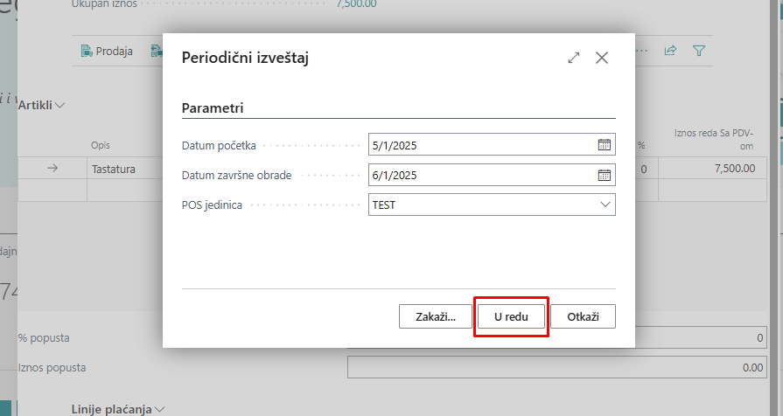Click the U redu button
The image size is (783, 416).
click(x=511, y=316)
